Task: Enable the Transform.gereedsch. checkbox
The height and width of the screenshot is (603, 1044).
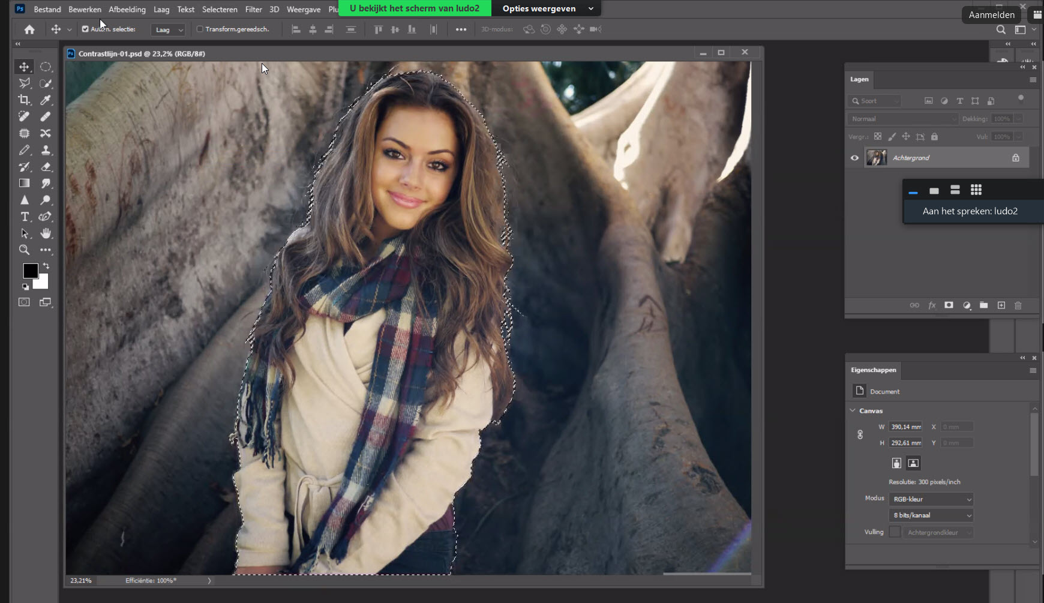Action: [x=200, y=29]
